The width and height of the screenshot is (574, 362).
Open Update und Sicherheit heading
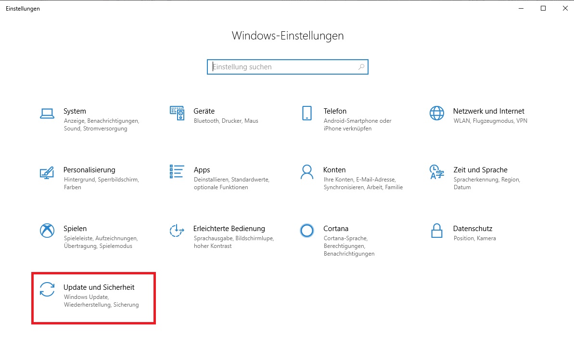click(x=99, y=287)
